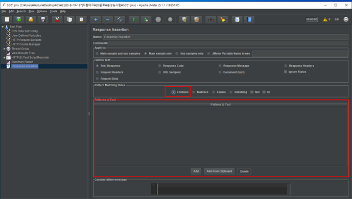Click the warning triangle log icon

[325, 19]
